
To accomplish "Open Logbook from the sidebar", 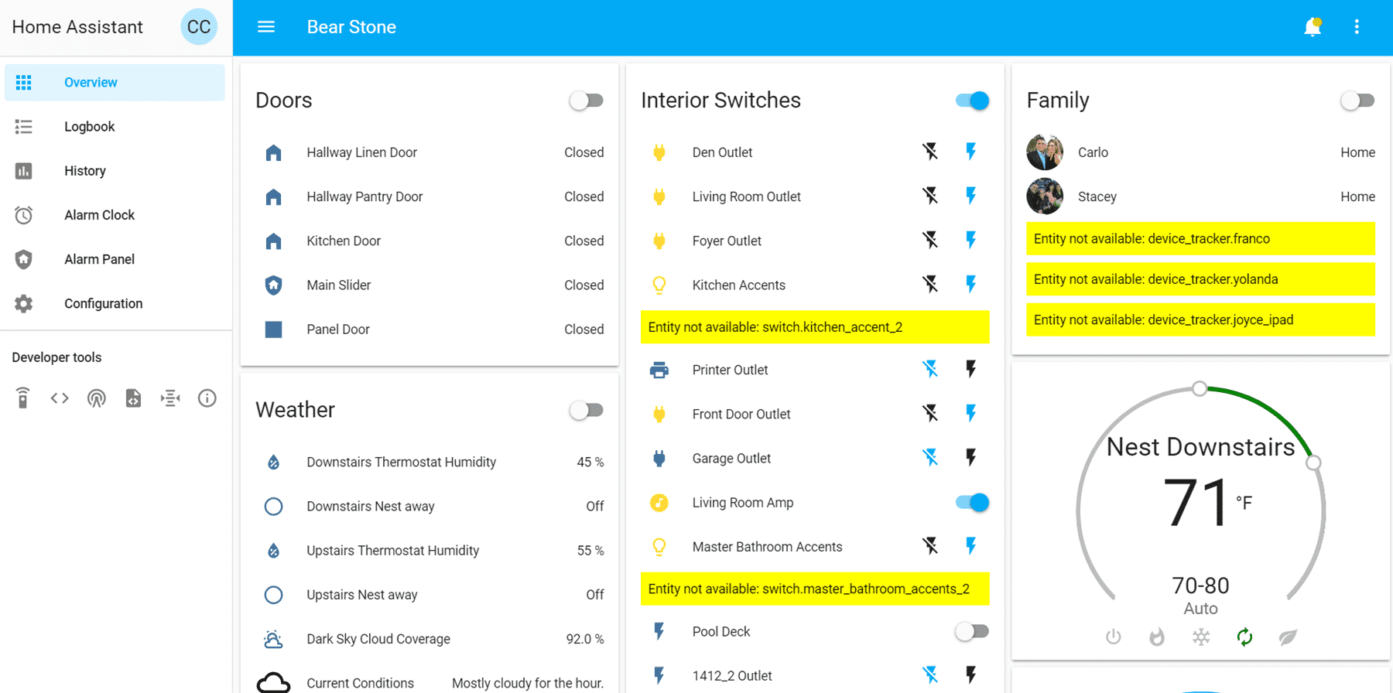I will [89, 127].
